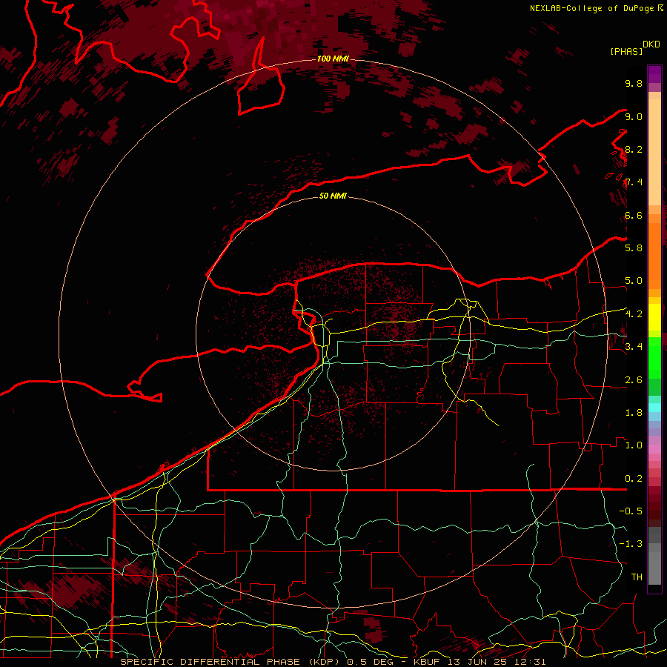667x667 pixels.
Task: Pick the cyan band of the color bar
Action: pos(654,407)
